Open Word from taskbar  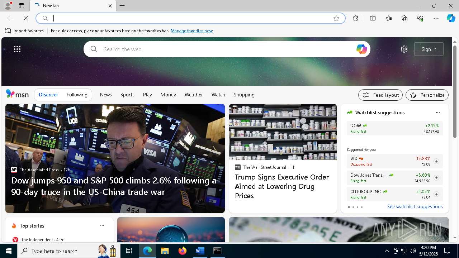pyautogui.click(x=200, y=251)
